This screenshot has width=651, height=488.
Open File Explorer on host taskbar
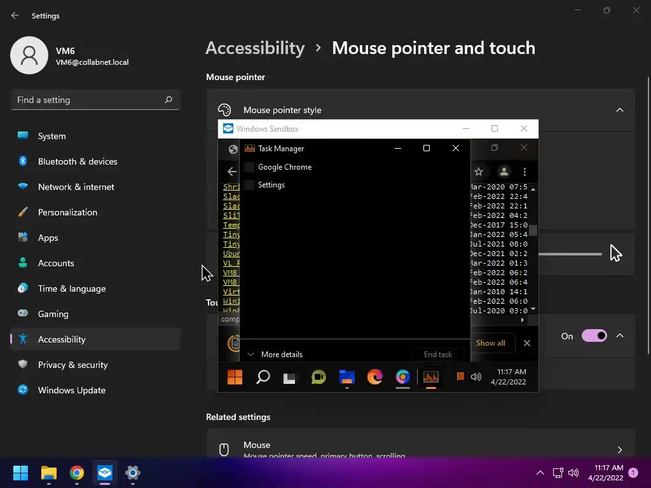coord(48,473)
